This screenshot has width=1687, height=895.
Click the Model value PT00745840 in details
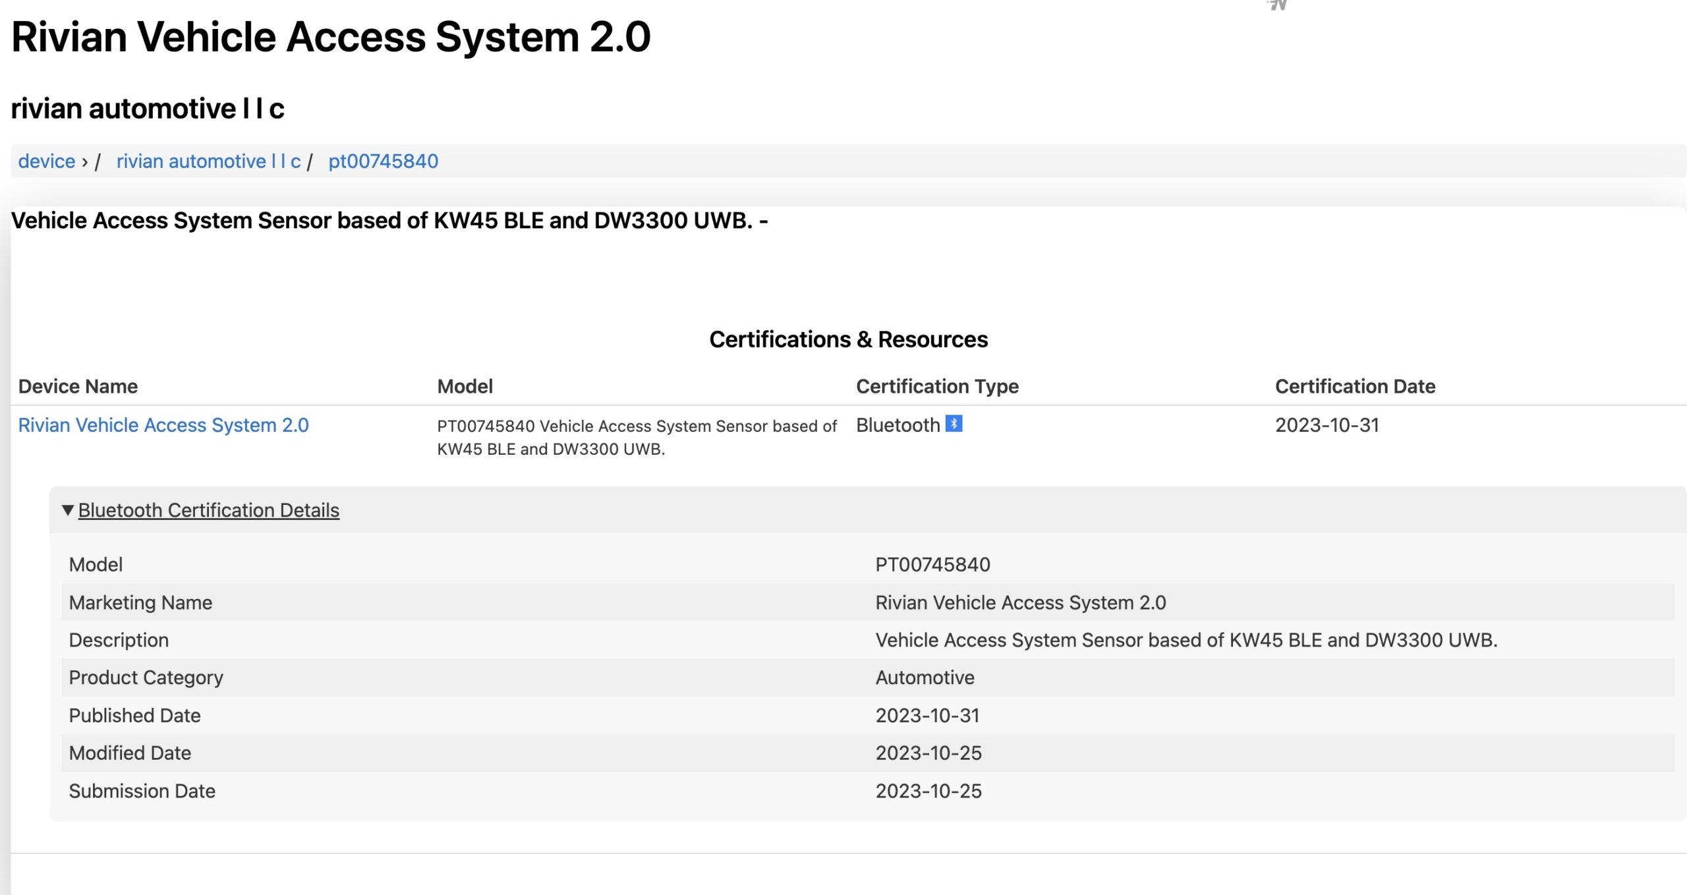click(933, 564)
